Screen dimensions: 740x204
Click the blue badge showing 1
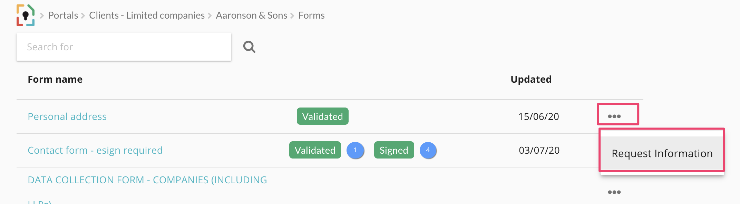(355, 150)
